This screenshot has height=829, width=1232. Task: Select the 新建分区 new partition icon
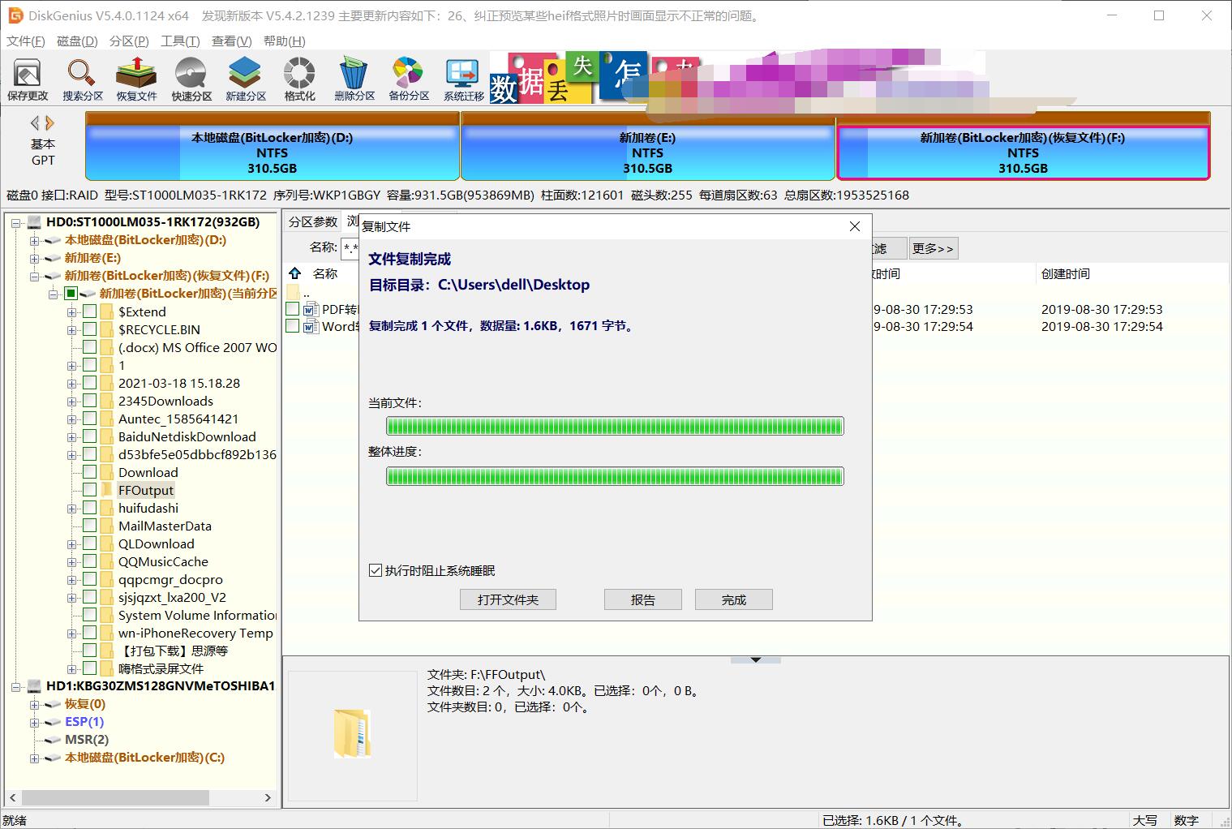click(245, 78)
